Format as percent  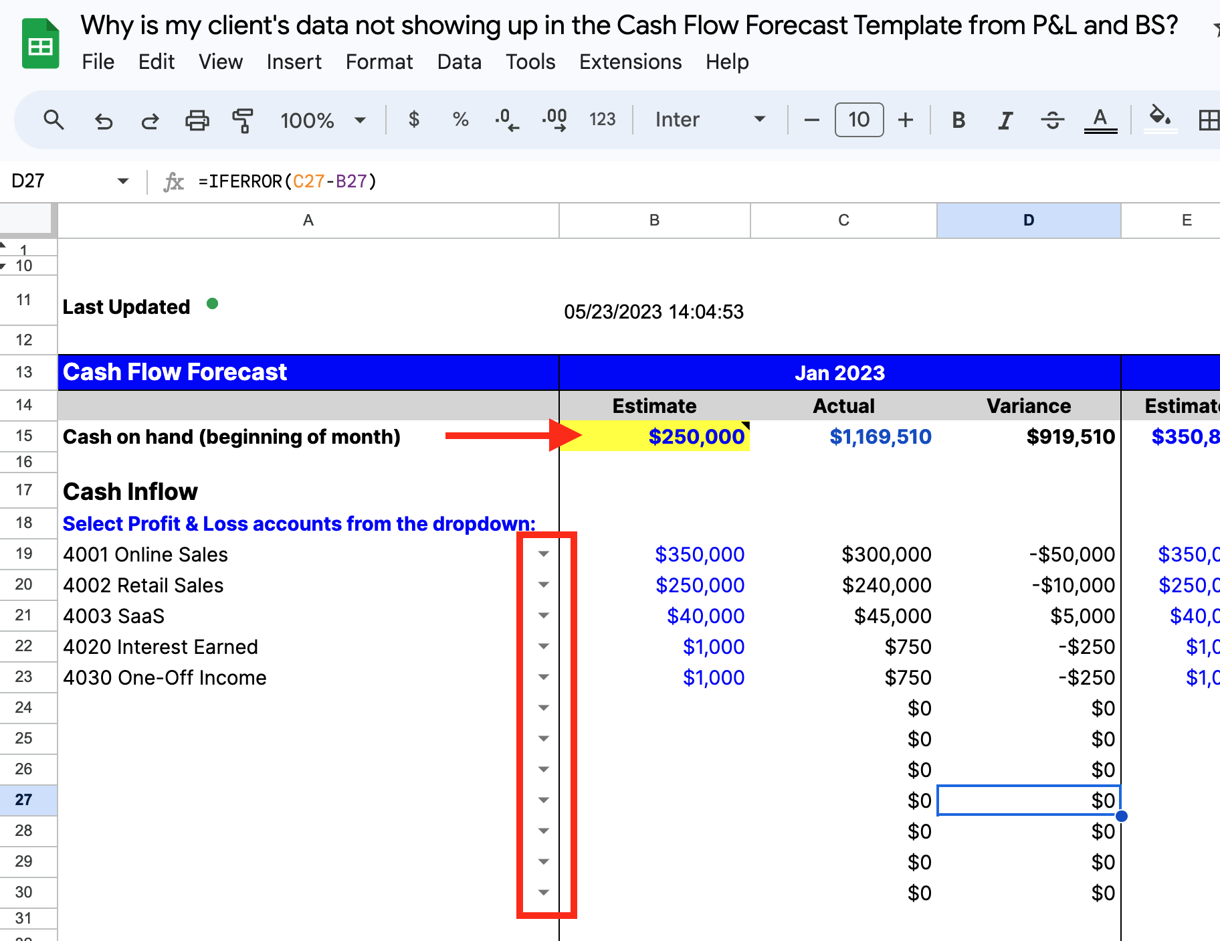(x=460, y=120)
